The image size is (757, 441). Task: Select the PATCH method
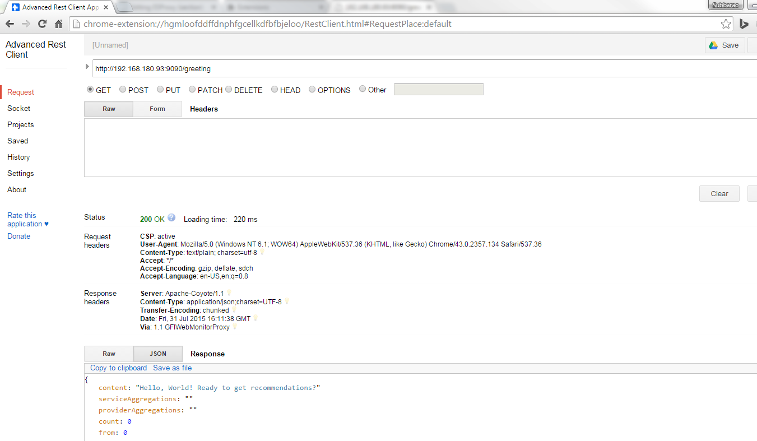click(192, 89)
